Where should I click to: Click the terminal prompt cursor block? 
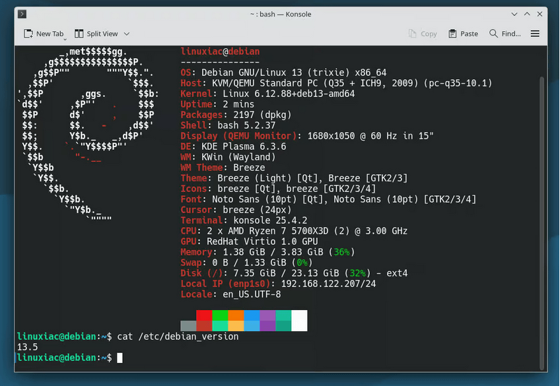tap(120, 358)
